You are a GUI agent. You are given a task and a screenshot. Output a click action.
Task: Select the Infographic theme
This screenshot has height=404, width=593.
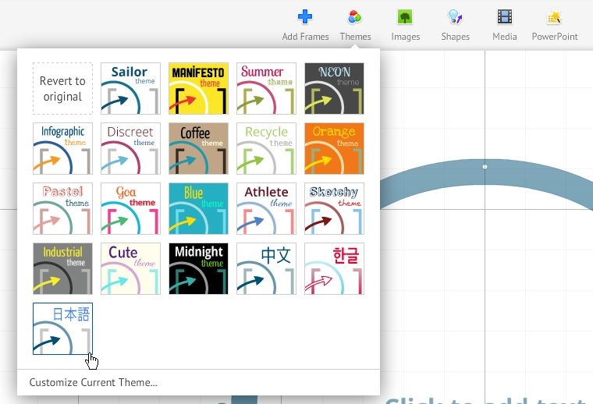click(62, 148)
